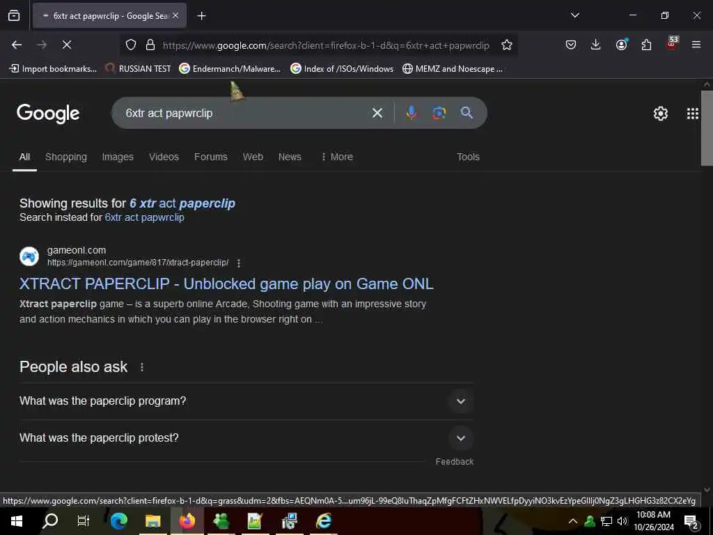Show hidden system tray icons

pyautogui.click(x=573, y=521)
